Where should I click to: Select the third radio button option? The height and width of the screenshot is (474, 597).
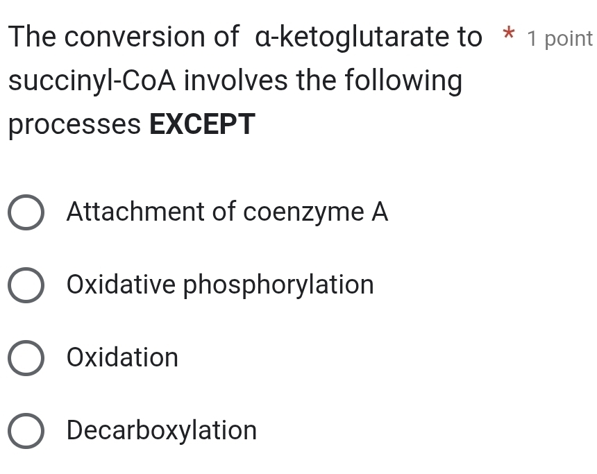point(26,358)
